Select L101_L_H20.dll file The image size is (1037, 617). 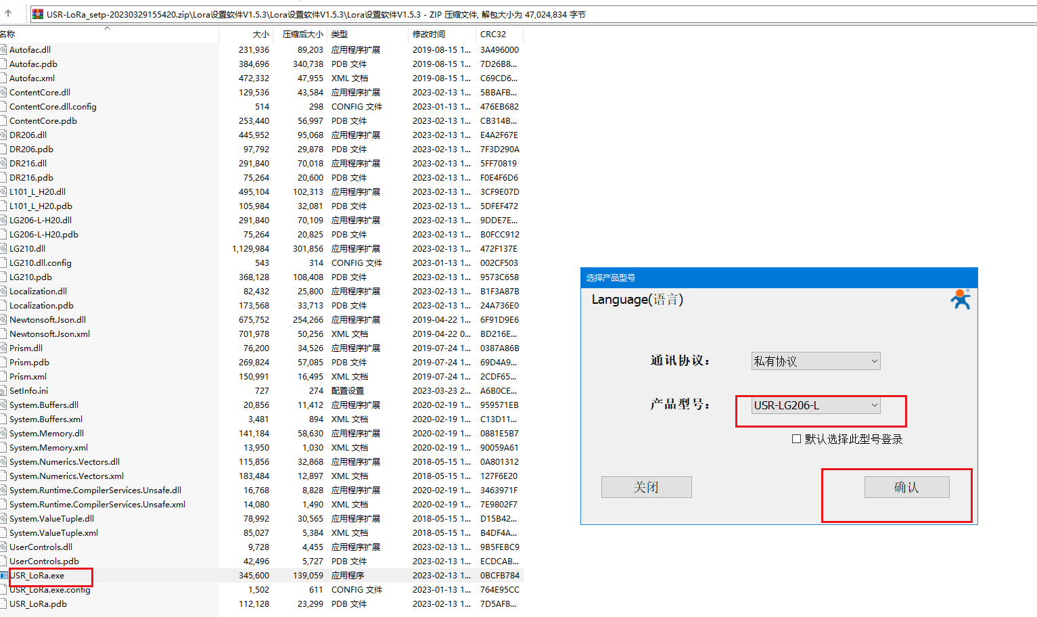(37, 192)
